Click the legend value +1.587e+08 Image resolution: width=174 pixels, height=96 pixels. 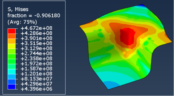(x=36, y=69)
